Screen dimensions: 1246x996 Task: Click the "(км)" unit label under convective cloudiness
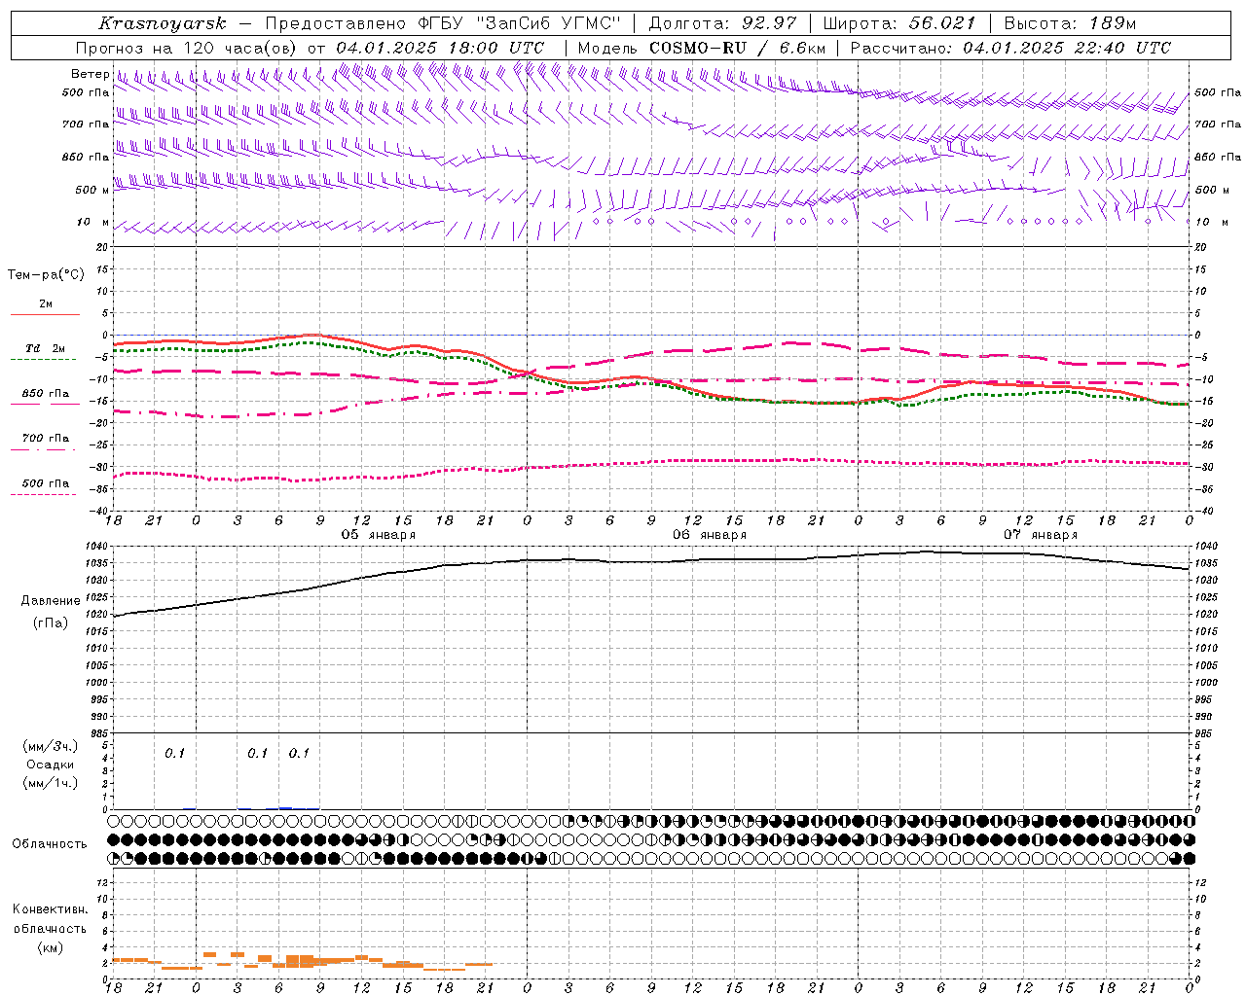[51, 947]
